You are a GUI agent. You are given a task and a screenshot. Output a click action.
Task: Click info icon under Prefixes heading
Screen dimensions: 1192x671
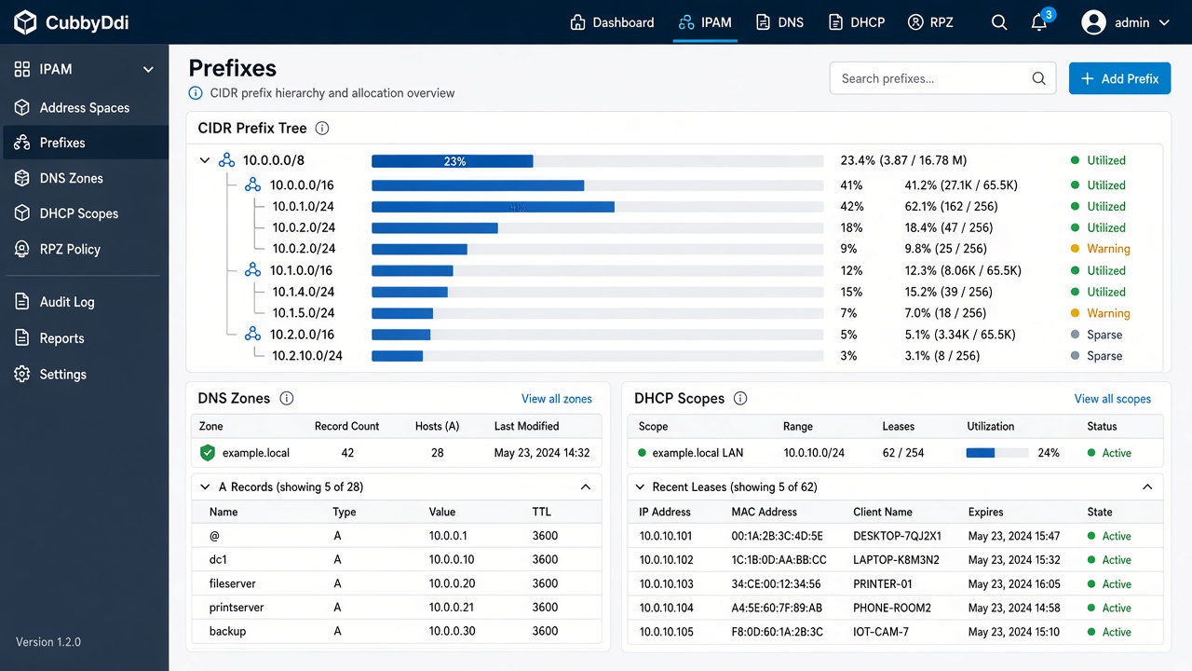[196, 93]
